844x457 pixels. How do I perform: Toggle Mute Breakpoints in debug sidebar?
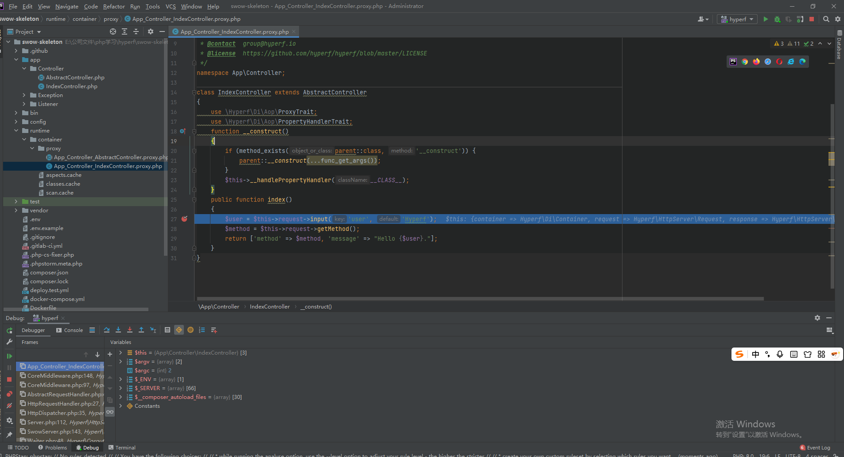(x=9, y=406)
